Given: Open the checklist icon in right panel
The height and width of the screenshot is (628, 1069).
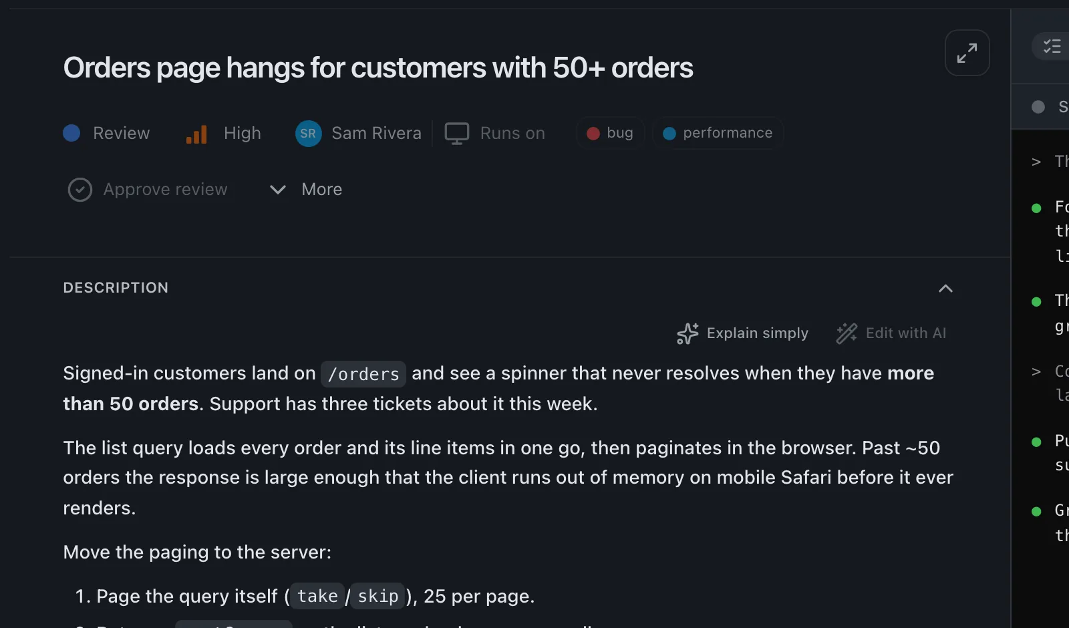Looking at the screenshot, I should pos(1052,46).
